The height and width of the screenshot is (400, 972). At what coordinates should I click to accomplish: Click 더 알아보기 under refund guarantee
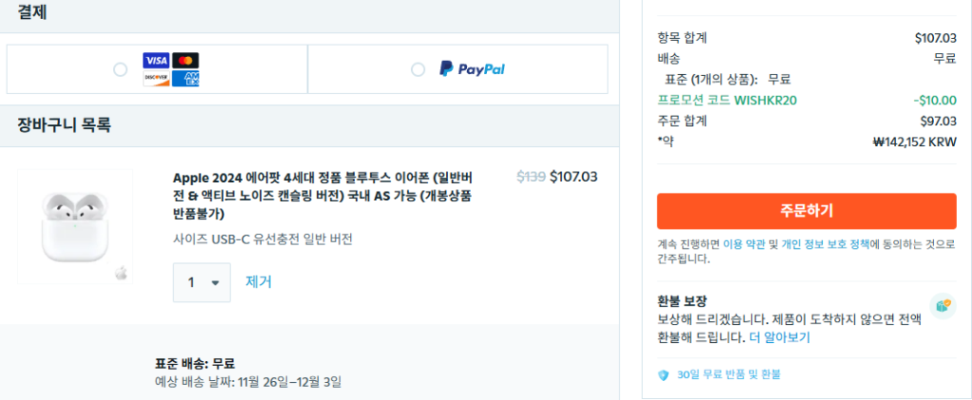click(779, 337)
